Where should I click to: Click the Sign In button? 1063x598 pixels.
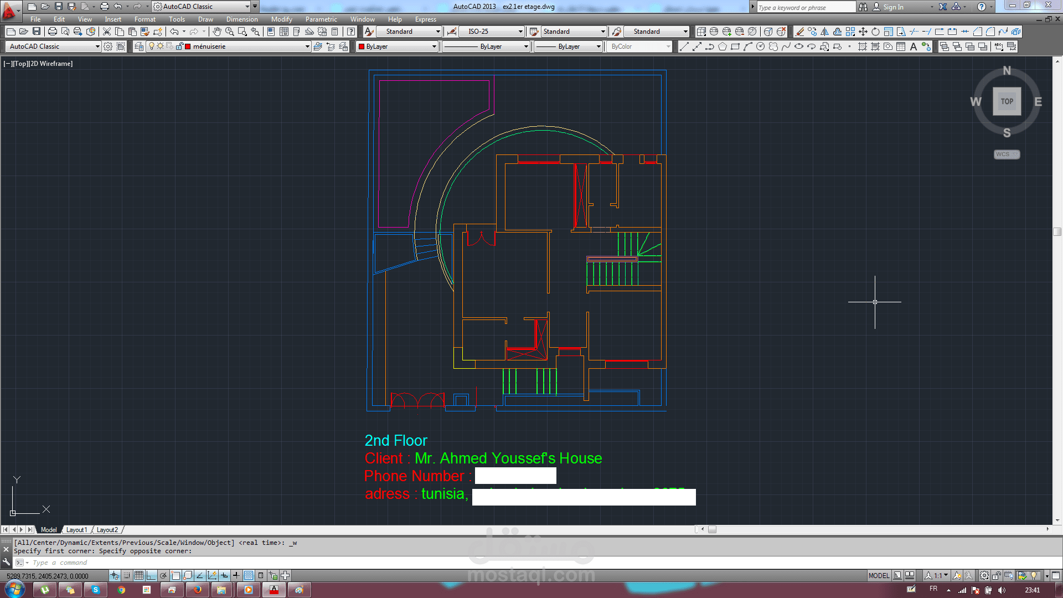point(892,7)
